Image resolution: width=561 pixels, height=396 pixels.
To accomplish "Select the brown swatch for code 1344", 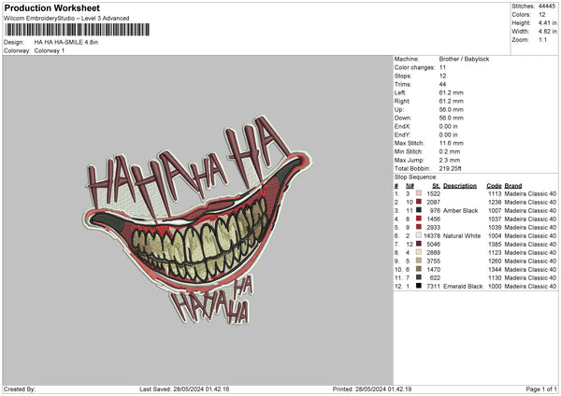I will [x=419, y=269].
